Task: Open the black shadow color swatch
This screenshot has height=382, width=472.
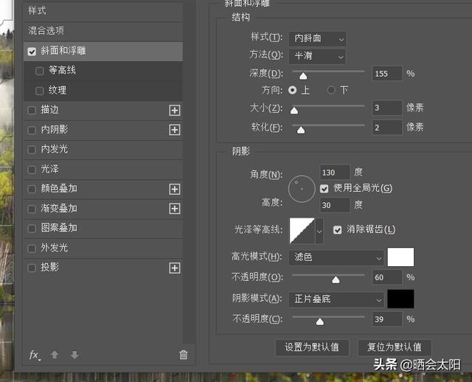Action: (x=400, y=299)
